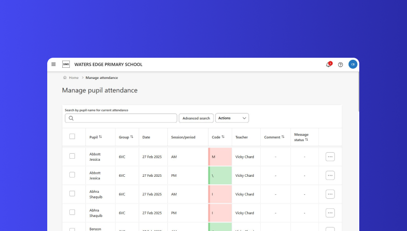This screenshot has height=231, width=407.
Task: Sort by Pupil column arrows
Action: pos(100,137)
